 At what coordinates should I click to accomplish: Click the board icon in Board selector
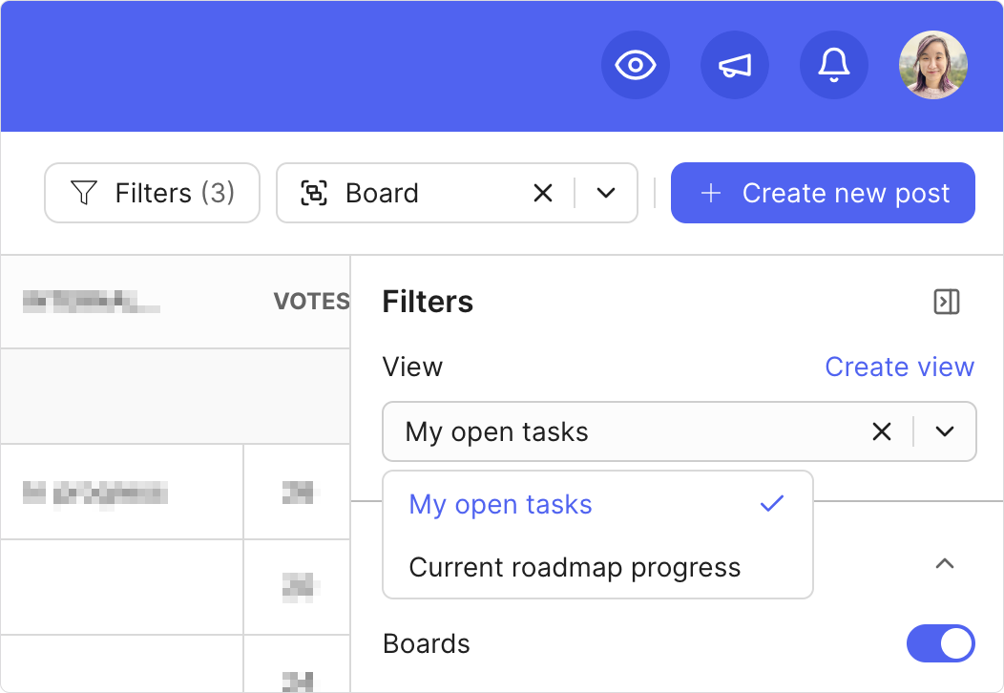coord(314,193)
